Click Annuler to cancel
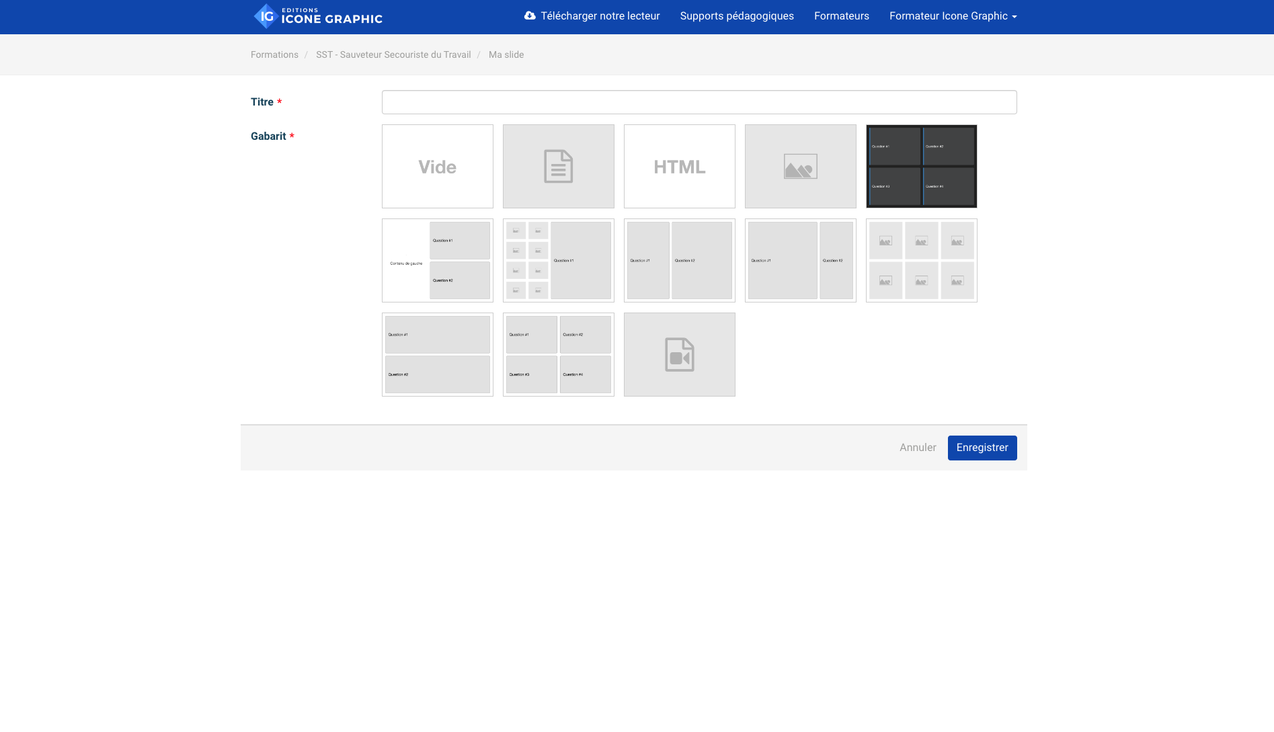 [918, 448]
